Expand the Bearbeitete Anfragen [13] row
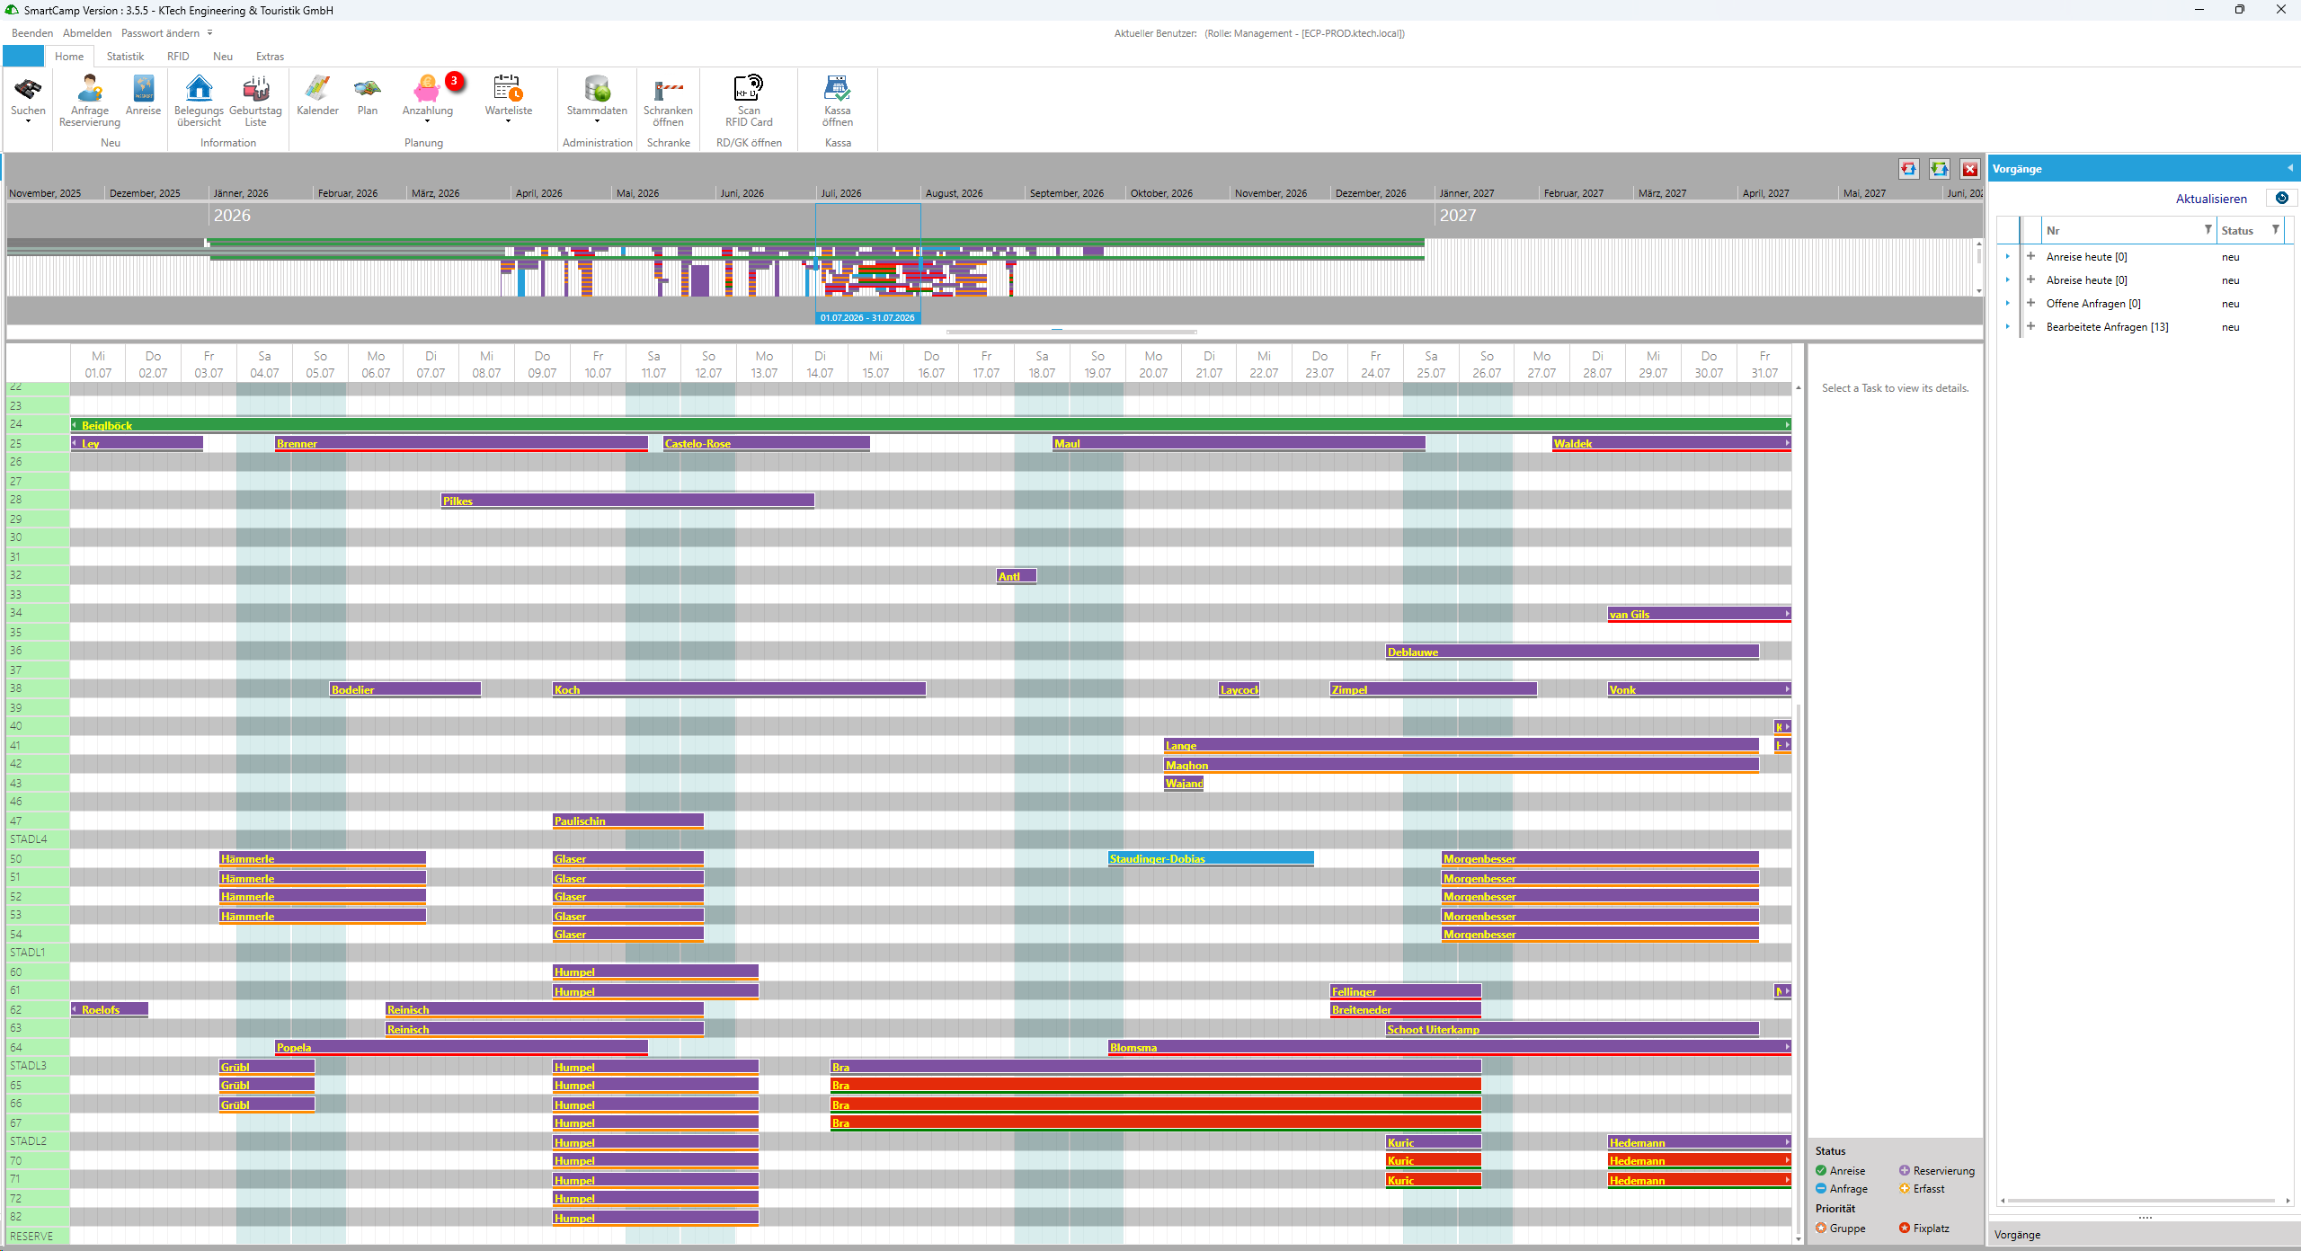Screen dimensions: 2301x1251 click(2030, 327)
